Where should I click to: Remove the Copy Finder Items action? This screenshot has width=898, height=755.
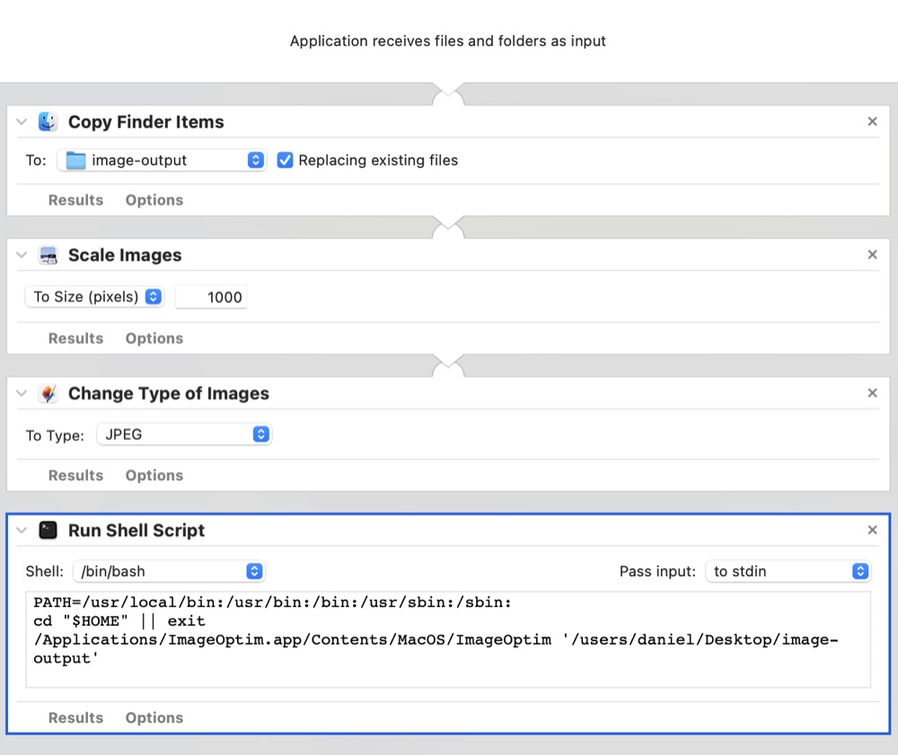[x=872, y=122]
